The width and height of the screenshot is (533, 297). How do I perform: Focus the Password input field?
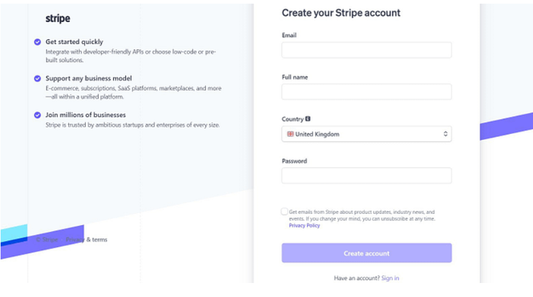pos(366,175)
